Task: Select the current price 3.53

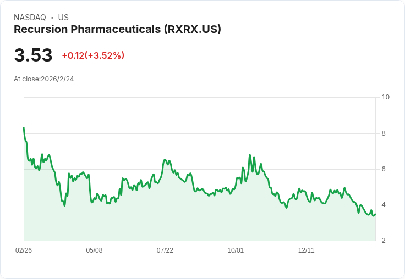Action: coord(34,55)
